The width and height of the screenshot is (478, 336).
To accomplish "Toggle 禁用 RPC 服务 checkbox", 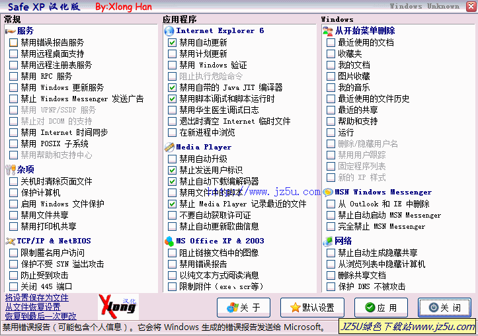I will 13,77.
